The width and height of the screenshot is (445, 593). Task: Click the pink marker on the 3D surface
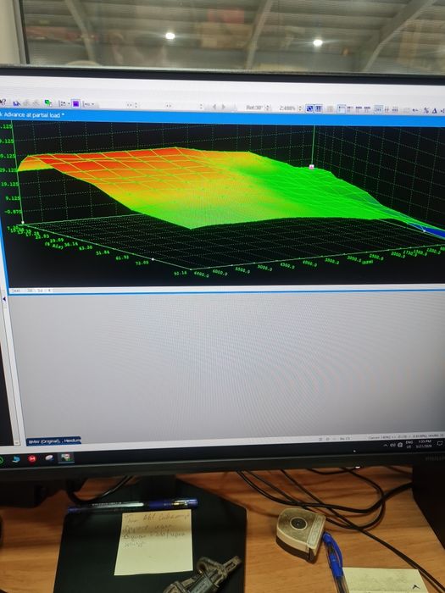[311, 166]
